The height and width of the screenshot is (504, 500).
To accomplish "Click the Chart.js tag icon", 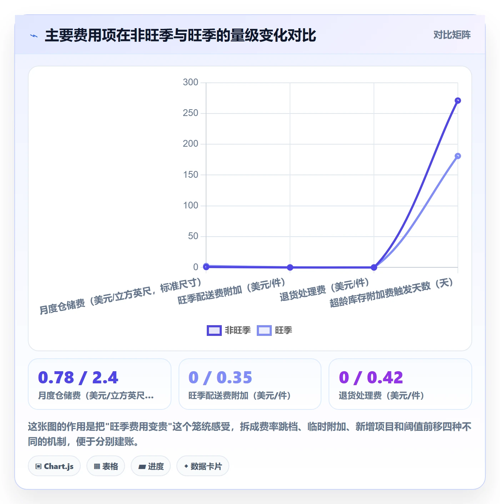I will point(39,466).
